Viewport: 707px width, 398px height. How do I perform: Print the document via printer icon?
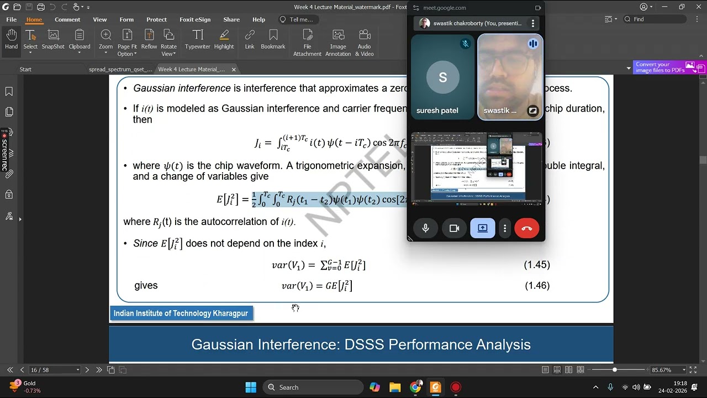[40, 7]
